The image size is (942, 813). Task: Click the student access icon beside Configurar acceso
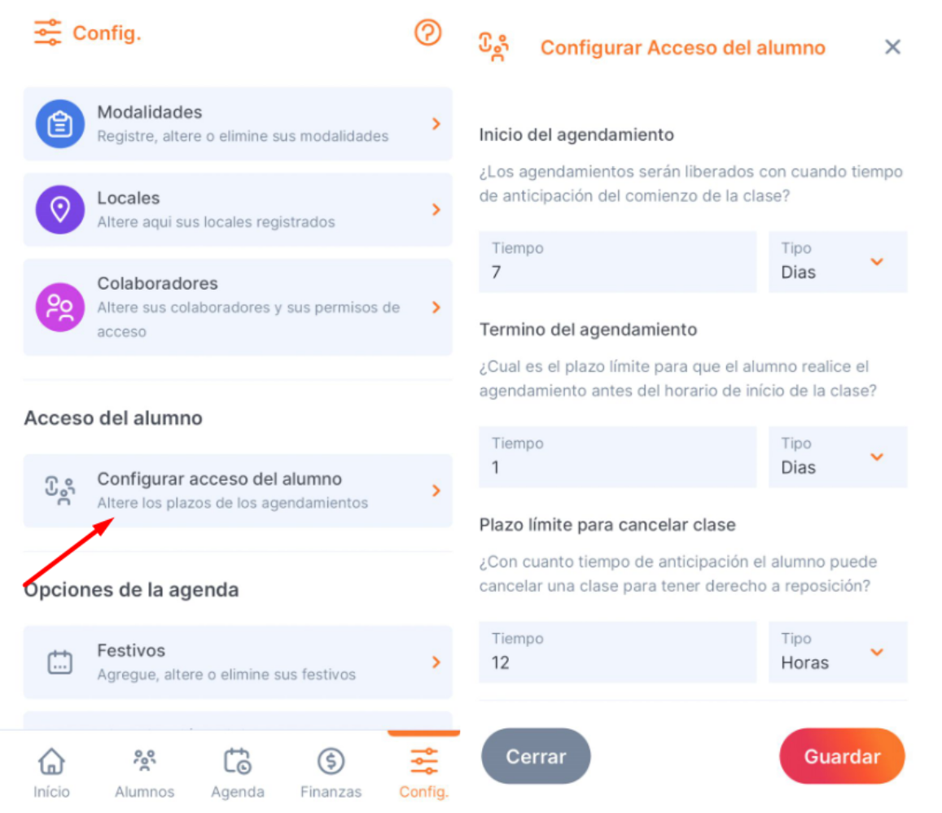(x=60, y=492)
